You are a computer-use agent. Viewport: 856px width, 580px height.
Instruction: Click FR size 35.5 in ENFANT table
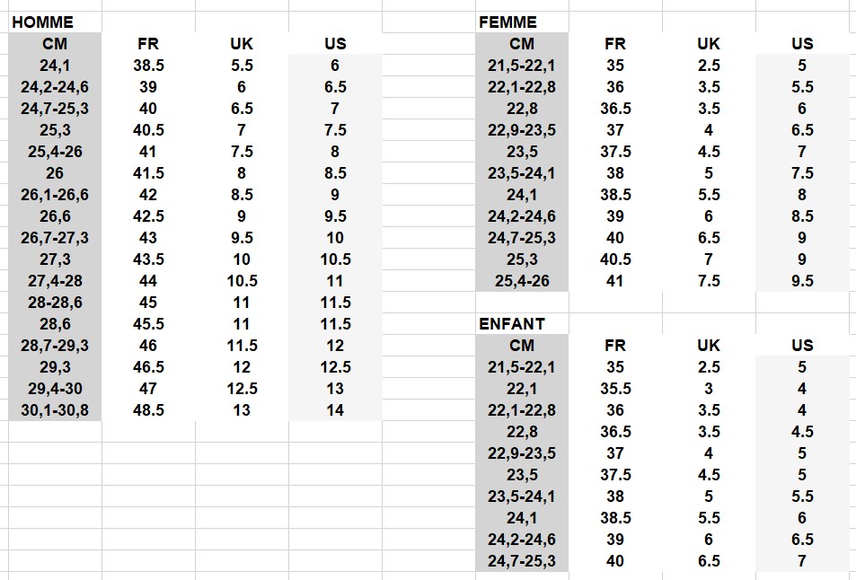point(615,389)
